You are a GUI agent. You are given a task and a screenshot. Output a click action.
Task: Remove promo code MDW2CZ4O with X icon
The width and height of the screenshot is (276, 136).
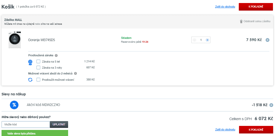pos(271,105)
